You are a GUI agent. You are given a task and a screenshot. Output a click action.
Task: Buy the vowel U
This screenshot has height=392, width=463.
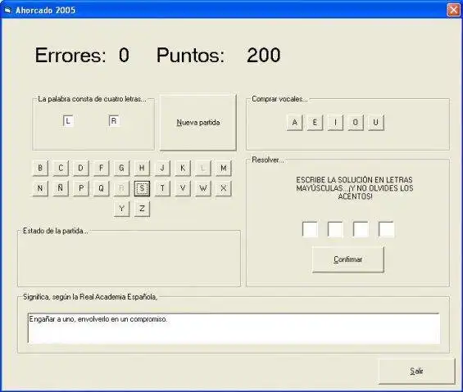click(x=376, y=123)
